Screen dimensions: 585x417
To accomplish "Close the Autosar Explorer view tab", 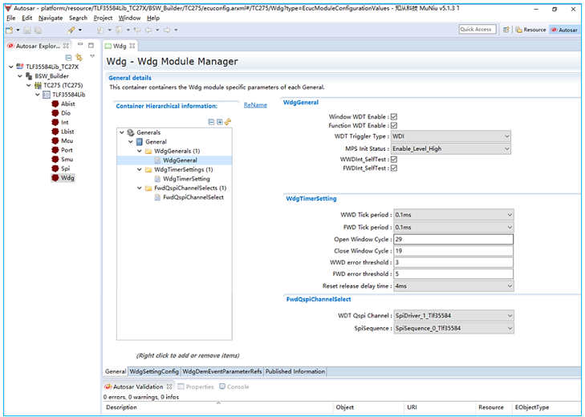I will tap(66, 46).
